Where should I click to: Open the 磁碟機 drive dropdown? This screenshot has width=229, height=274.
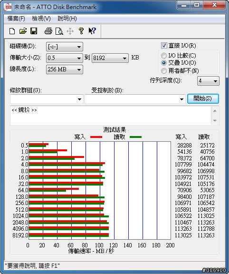pyautogui.click(x=65, y=47)
